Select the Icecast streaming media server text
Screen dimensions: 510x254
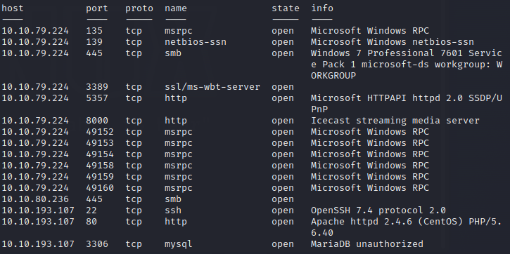tap(395, 121)
